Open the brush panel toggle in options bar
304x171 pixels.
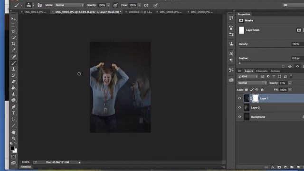click(39, 5)
